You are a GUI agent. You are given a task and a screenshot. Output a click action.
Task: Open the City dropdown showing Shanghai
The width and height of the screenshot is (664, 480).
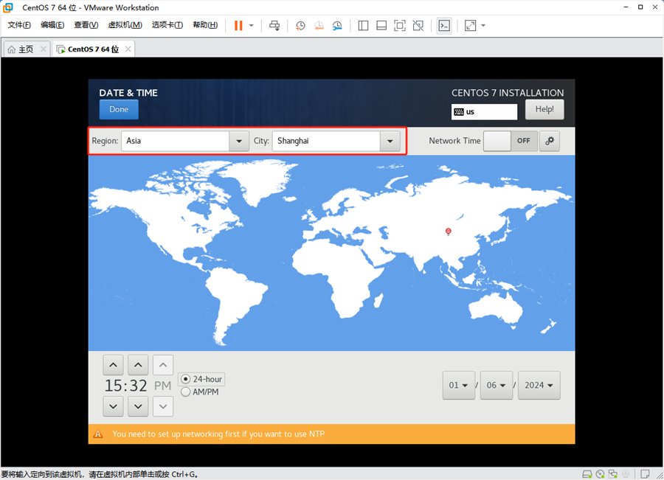tap(390, 141)
